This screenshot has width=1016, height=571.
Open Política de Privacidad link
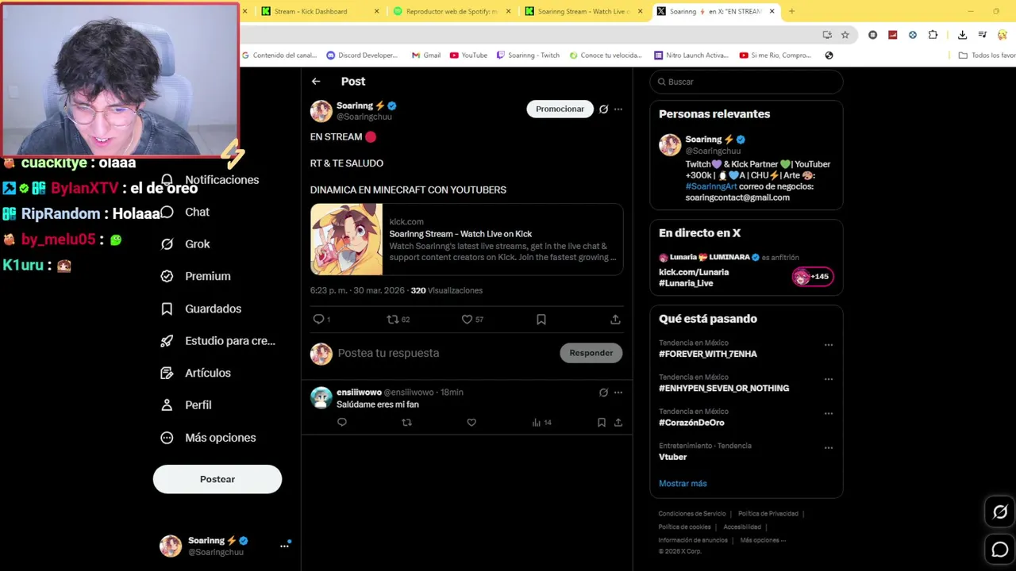(x=768, y=514)
